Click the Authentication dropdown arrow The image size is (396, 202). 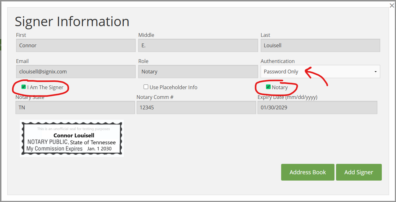375,72
